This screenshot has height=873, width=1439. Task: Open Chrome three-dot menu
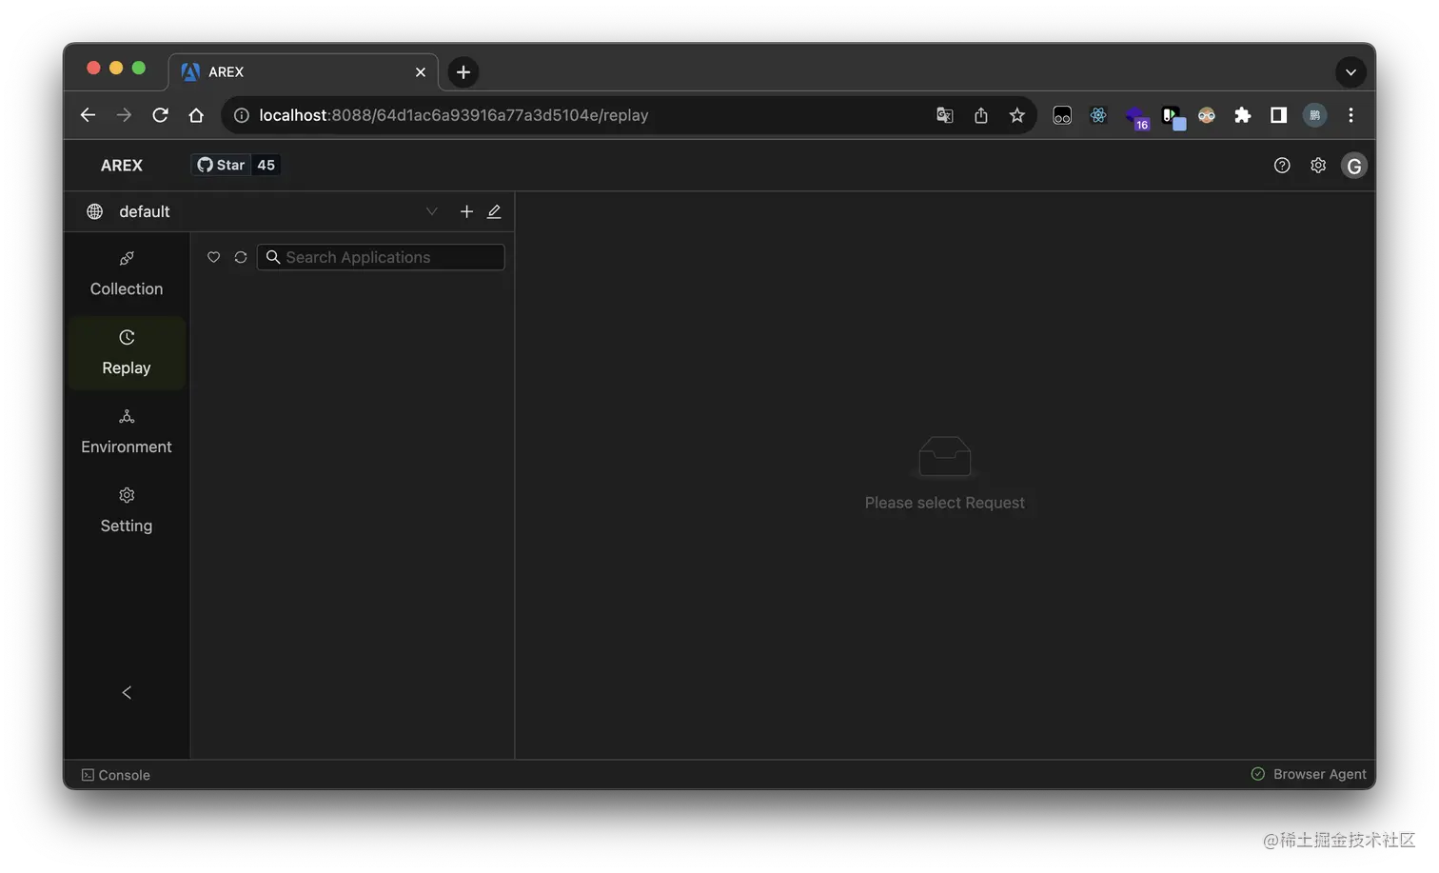pyautogui.click(x=1350, y=115)
